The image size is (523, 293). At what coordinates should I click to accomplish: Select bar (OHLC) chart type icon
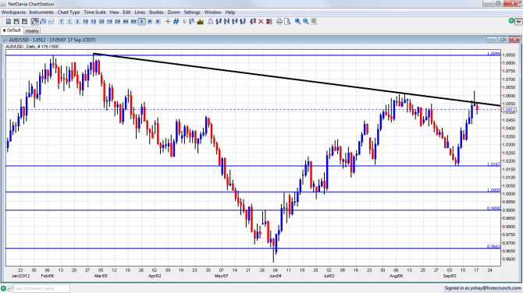coord(43,21)
